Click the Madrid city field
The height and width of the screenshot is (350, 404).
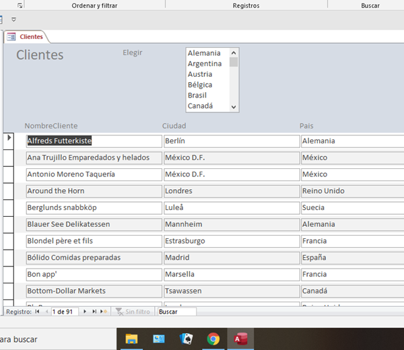point(230,258)
